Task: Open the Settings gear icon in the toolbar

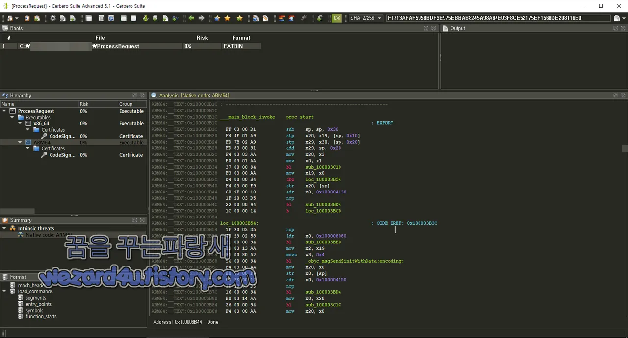Action: point(53,18)
